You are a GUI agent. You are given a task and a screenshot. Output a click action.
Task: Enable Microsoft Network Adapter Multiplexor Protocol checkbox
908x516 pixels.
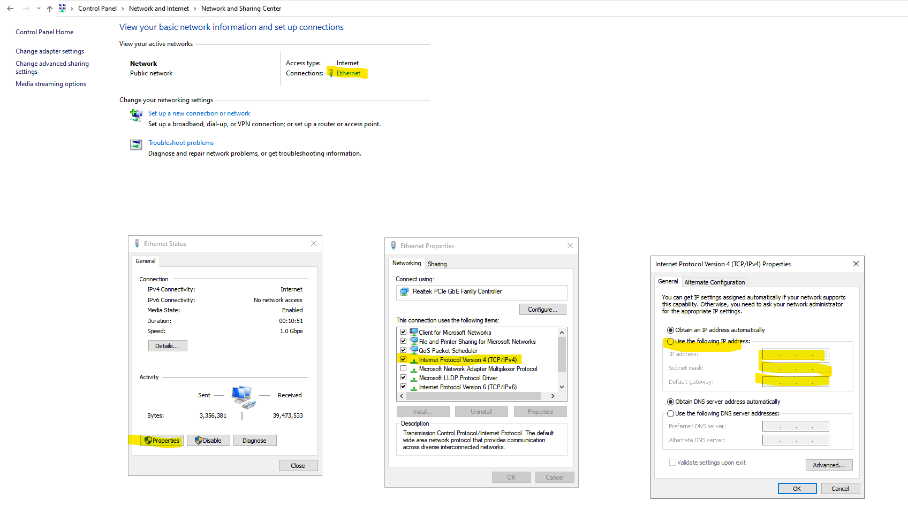click(x=404, y=368)
